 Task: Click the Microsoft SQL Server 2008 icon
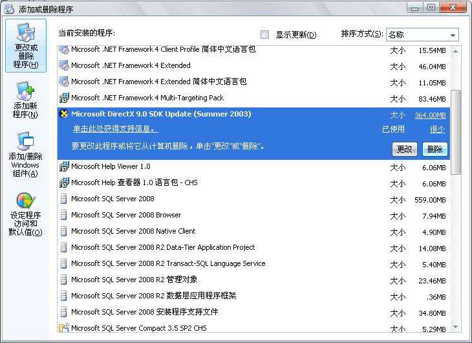point(63,199)
